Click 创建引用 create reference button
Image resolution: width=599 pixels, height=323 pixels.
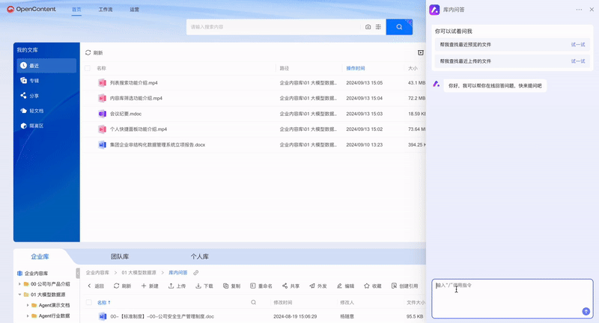[x=404, y=286]
